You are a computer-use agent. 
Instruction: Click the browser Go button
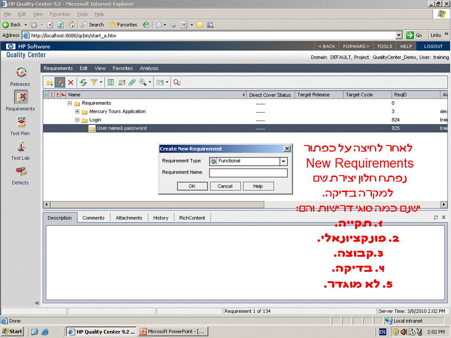(414, 35)
